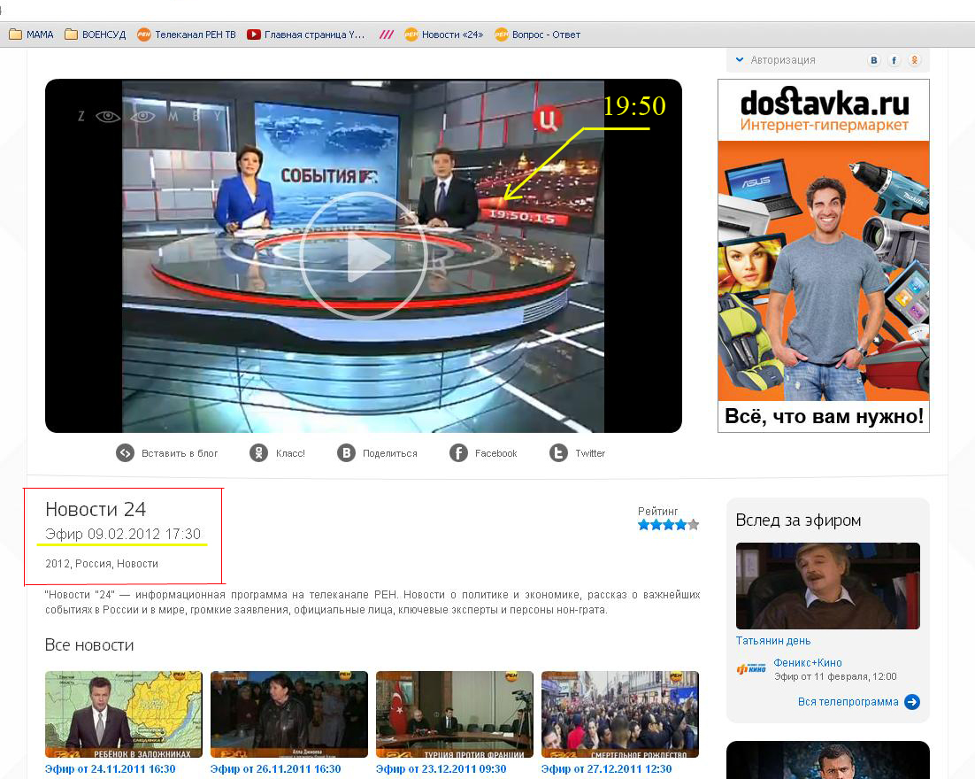Share via the VKontakte 'Поделиться' icon

pyautogui.click(x=346, y=453)
